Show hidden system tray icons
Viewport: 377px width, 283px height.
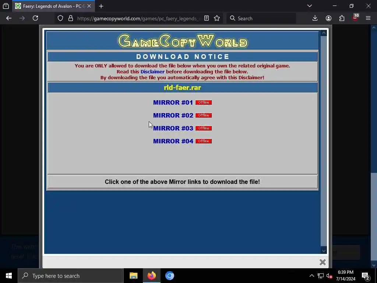tap(311, 276)
